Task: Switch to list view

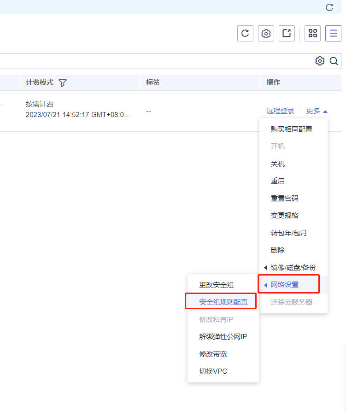Action: (333, 33)
